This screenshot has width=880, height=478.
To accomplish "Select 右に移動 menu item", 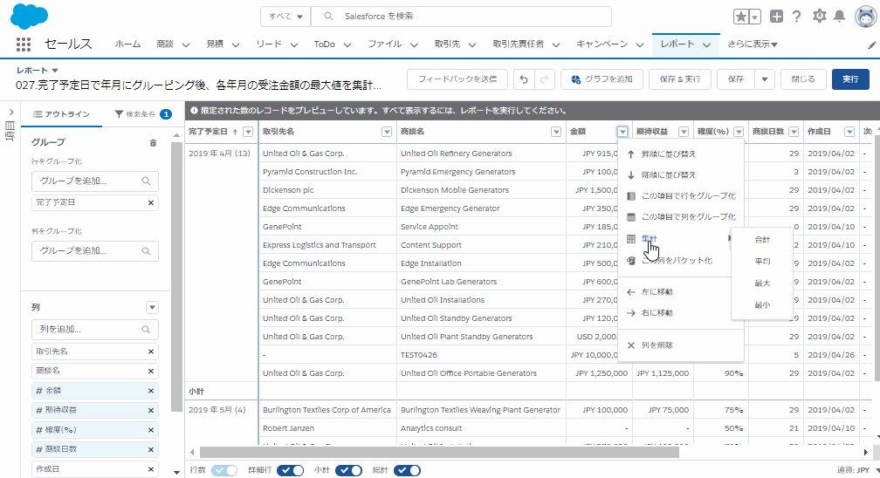I will coord(681,312).
